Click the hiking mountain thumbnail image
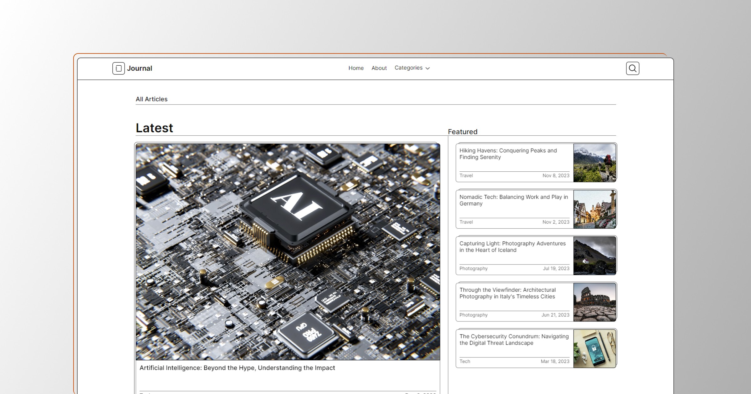Image resolution: width=751 pixels, height=394 pixels. 595,163
